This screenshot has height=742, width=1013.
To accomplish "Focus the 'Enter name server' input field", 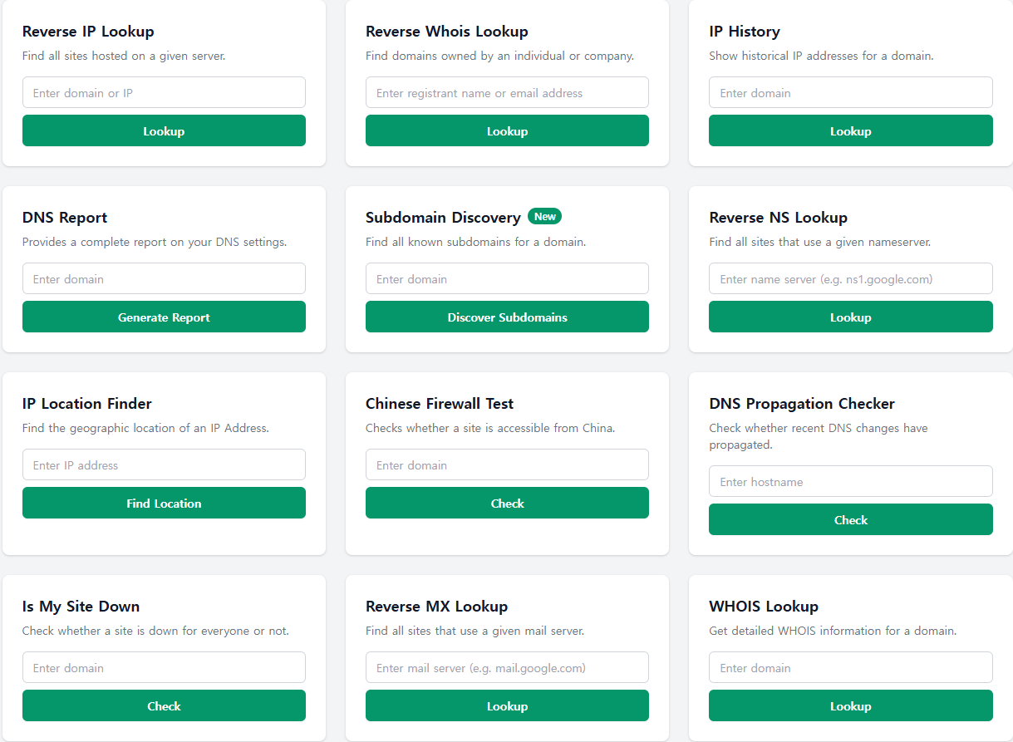I will [850, 278].
